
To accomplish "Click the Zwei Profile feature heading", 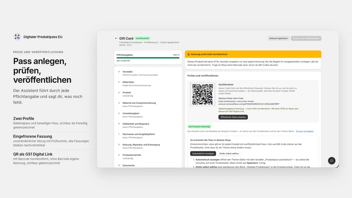I will 24,118.
